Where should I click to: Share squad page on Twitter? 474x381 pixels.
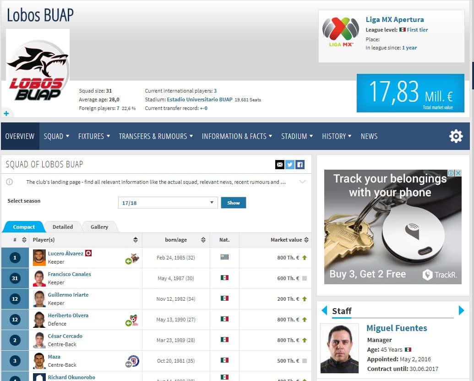point(289,165)
